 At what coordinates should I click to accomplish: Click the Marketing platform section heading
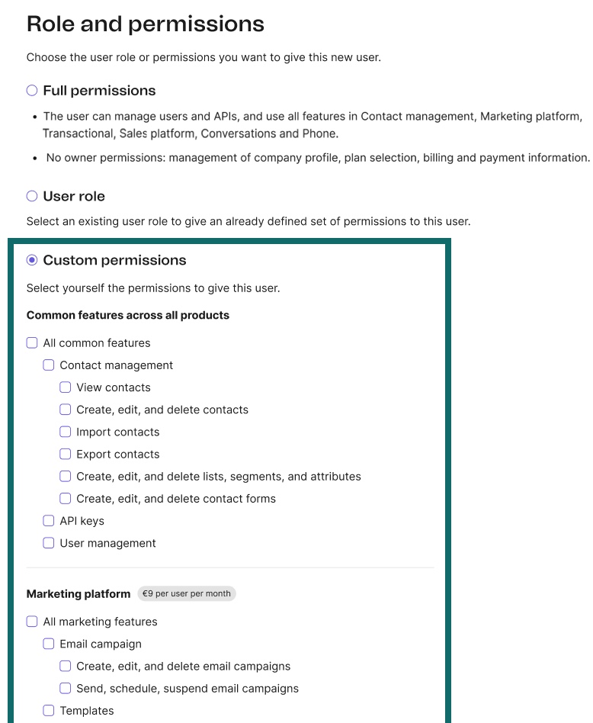(77, 593)
